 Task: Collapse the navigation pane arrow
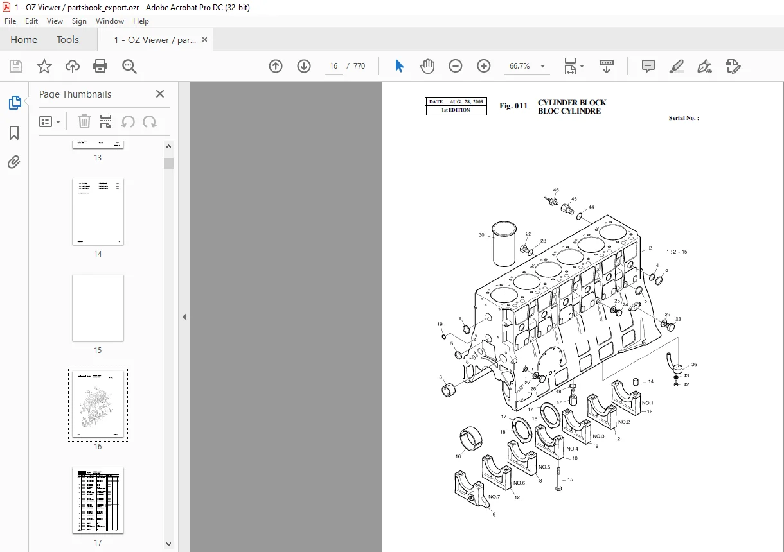coord(184,316)
